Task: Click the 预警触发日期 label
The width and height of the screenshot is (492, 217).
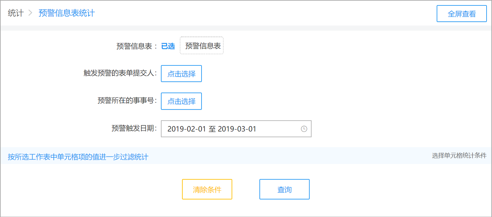Action: click(x=134, y=128)
